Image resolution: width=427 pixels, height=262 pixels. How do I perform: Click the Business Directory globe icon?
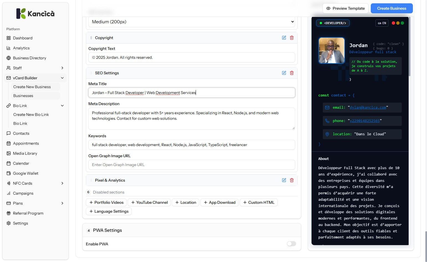(x=9, y=58)
